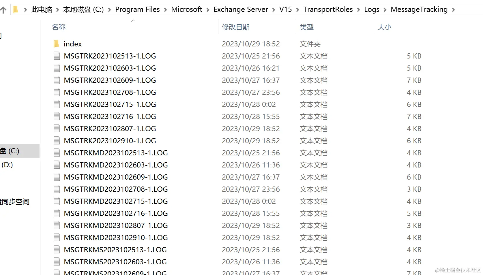This screenshot has width=483, height=275.
Task: Go to V15 breadcrumb folder
Action: coord(285,10)
